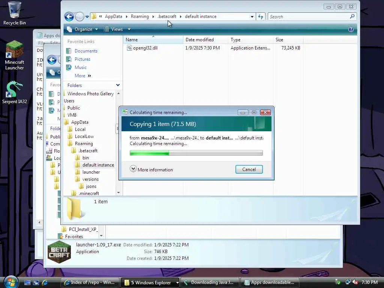Click Switch between windows quick launch icon
Viewport: 384px width, 288px height.
click(36, 283)
